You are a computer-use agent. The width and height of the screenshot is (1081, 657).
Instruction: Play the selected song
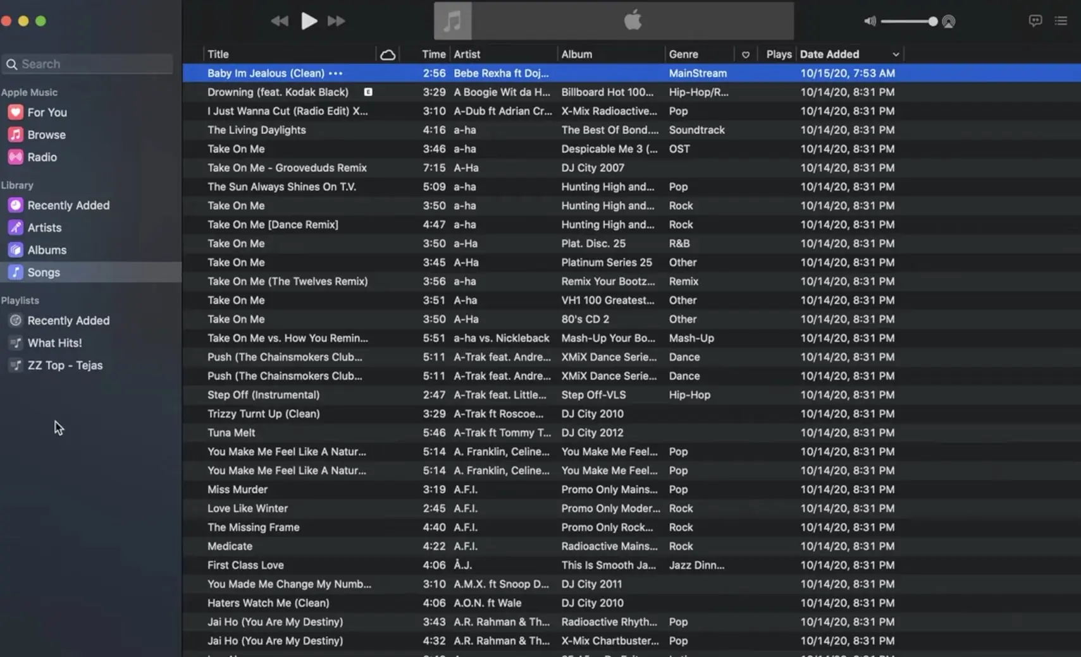tap(309, 21)
